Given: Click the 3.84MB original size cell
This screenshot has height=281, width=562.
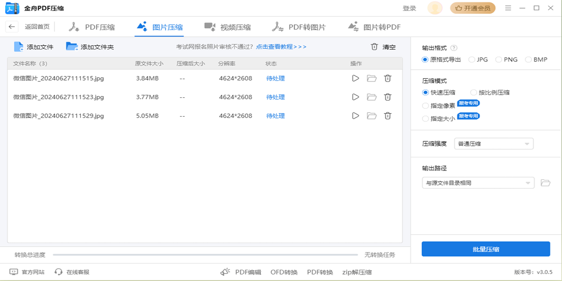Looking at the screenshot, I should point(148,78).
